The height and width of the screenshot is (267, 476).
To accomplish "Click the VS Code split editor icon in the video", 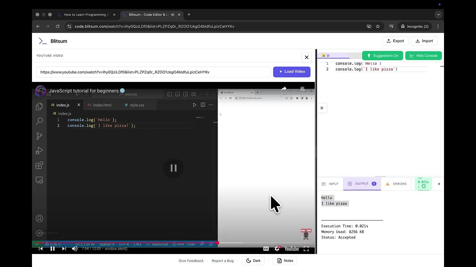I will pos(203,105).
